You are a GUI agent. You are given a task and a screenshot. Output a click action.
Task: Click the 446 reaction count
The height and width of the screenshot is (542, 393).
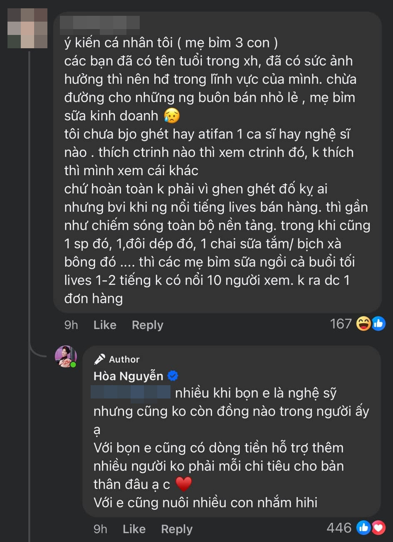[x=339, y=527]
